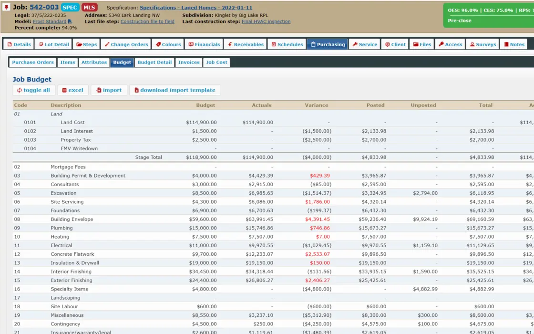Open Specifications - Laned Homes link
The width and height of the screenshot is (534, 334).
[196, 8]
